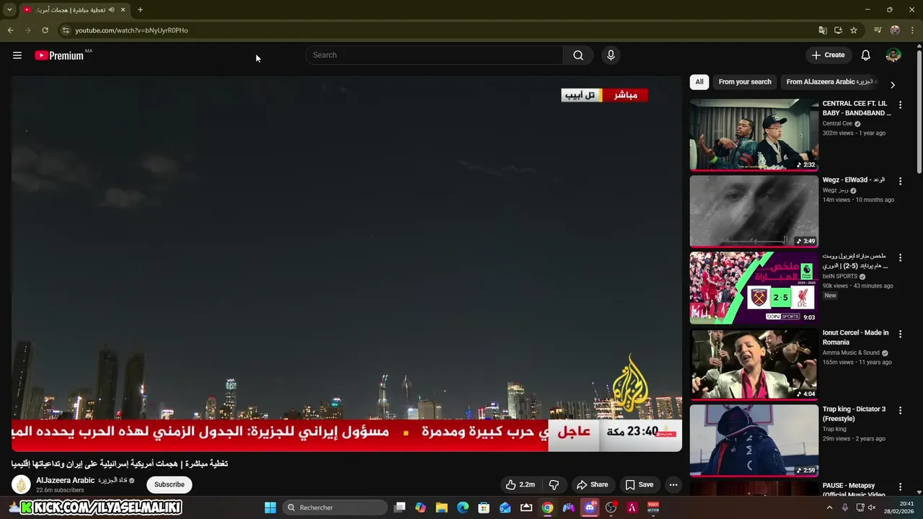This screenshot has width=923, height=519.
Task: Translate this page icon
Action: pyautogui.click(x=823, y=30)
